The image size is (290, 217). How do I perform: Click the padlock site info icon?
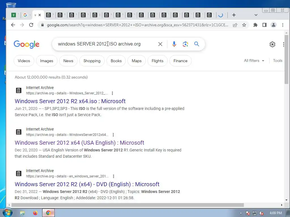[42, 25]
